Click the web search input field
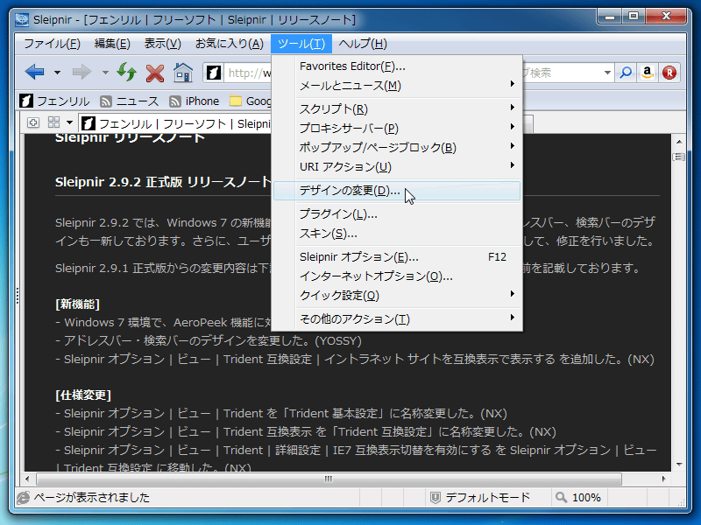 pos(561,73)
